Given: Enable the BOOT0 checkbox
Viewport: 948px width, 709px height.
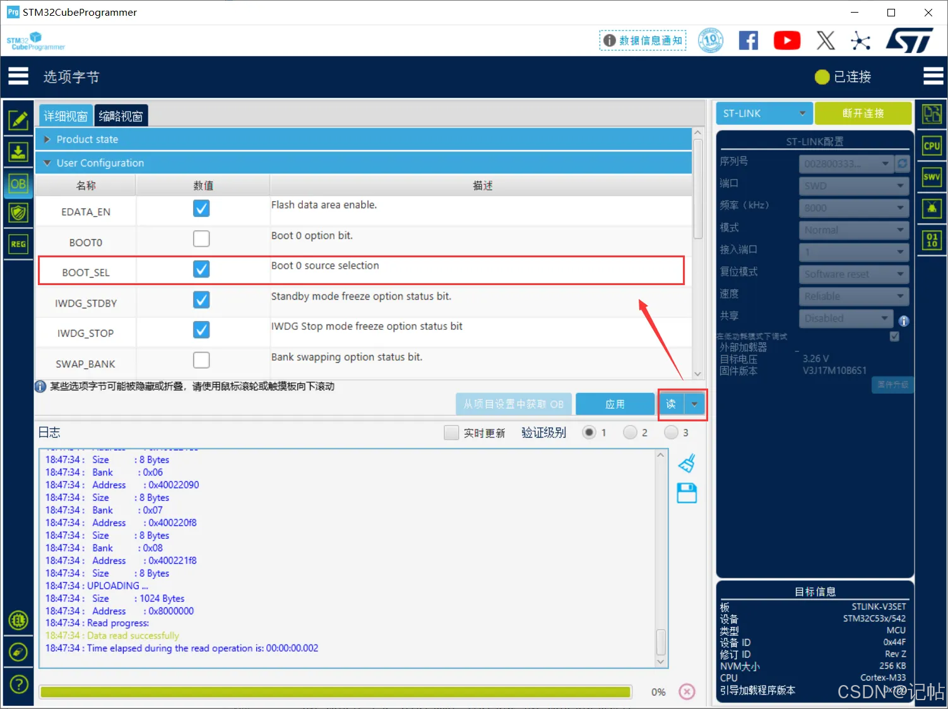Looking at the screenshot, I should click(201, 239).
